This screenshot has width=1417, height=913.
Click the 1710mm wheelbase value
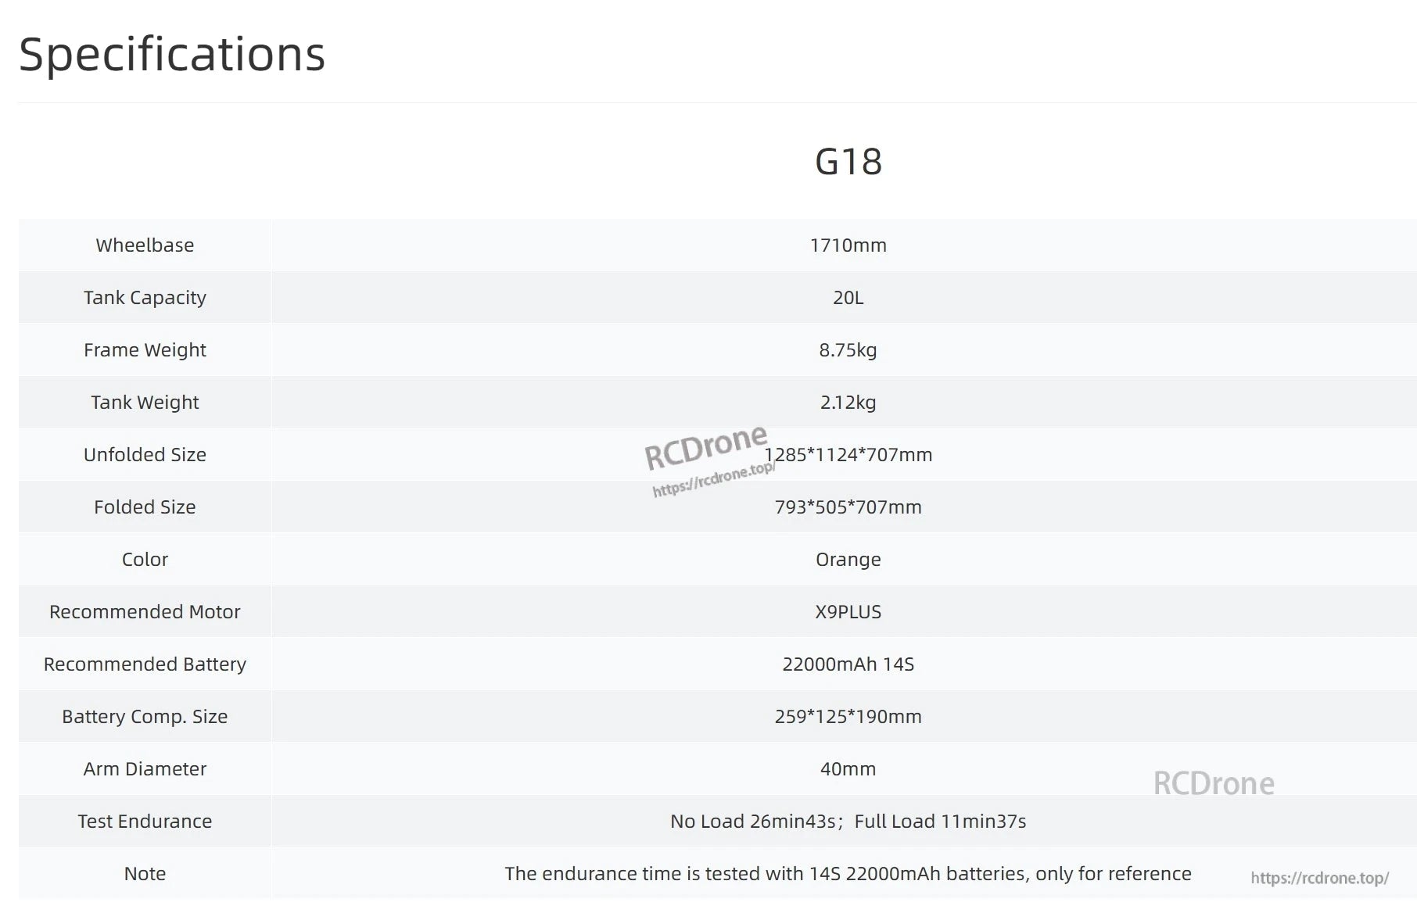848,245
